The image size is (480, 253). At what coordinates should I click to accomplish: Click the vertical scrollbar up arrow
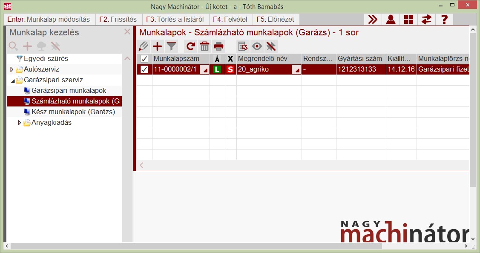click(x=473, y=30)
